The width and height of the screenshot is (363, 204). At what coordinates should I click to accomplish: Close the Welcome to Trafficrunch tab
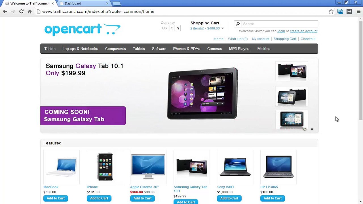(52, 3)
